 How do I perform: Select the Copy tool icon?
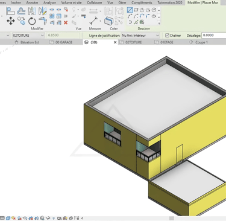pyautogui.click(x=21, y=21)
